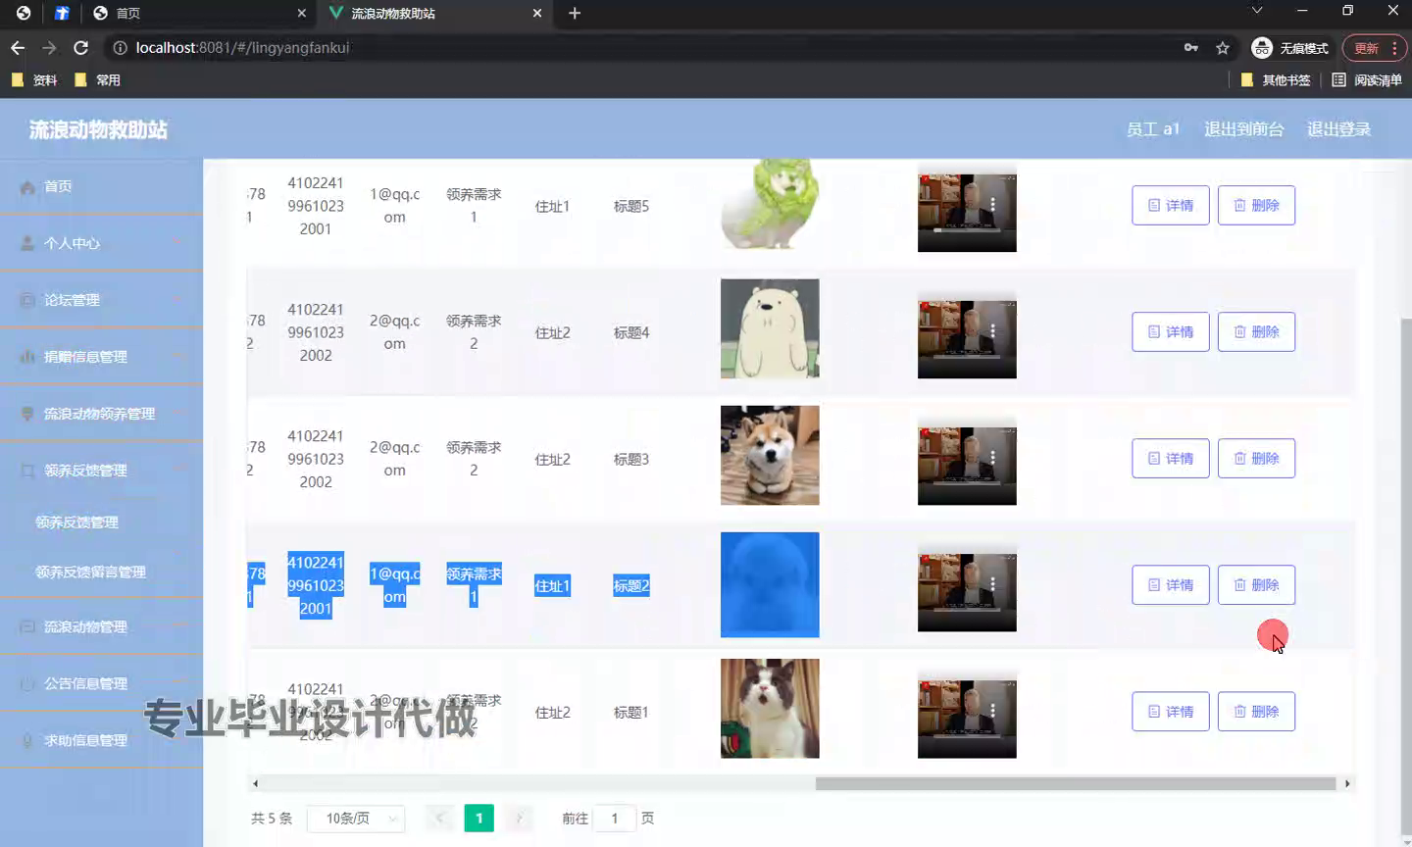Delete the 标题4 row
The height and width of the screenshot is (847, 1412).
[1256, 331]
